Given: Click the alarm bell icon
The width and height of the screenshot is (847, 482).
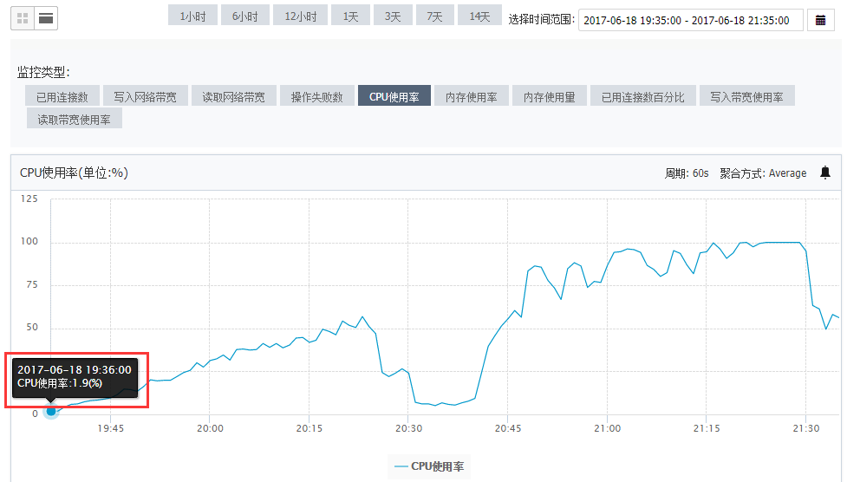Looking at the screenshot, I should click(x=824, y=173).
